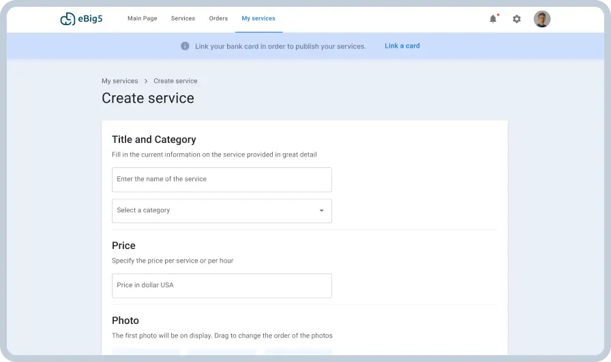Screen dimensions: 611x362
Task: Click the category dropdown arrow
Action: point(321,211)
